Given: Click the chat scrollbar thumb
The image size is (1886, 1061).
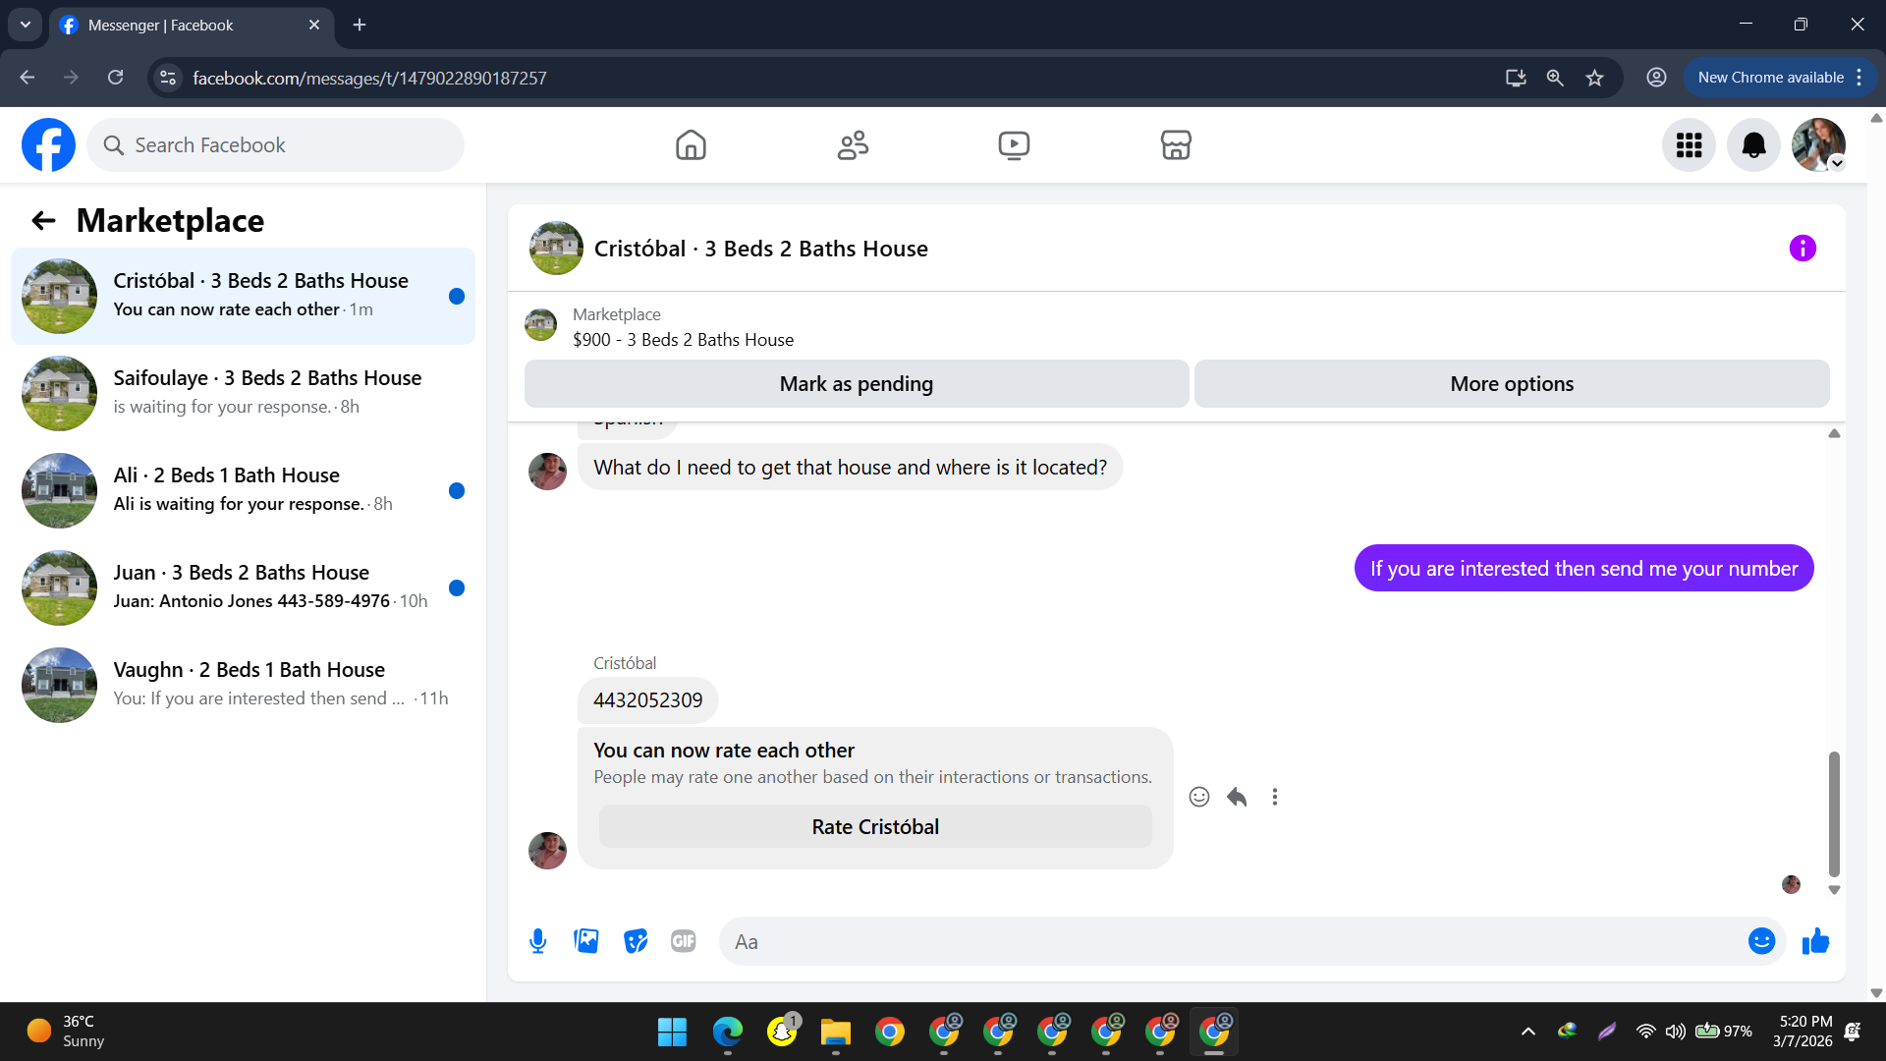Looking at the screenshot, I should tap(1834, 813).
